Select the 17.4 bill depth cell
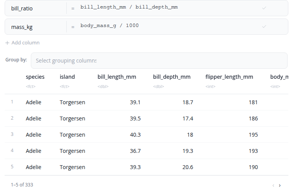The height and width of the screenshot is (193, 293). click(188, 119)
